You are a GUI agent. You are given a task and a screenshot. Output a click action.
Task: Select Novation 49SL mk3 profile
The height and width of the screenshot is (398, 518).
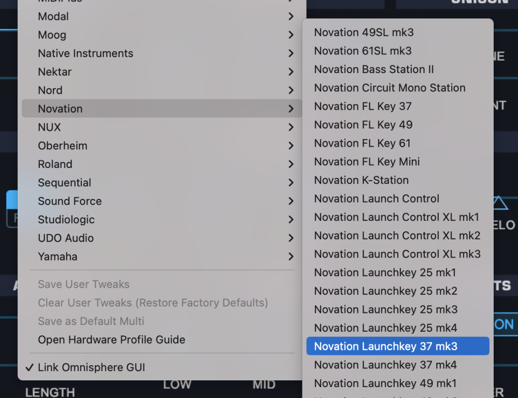[x=364, y=32]
